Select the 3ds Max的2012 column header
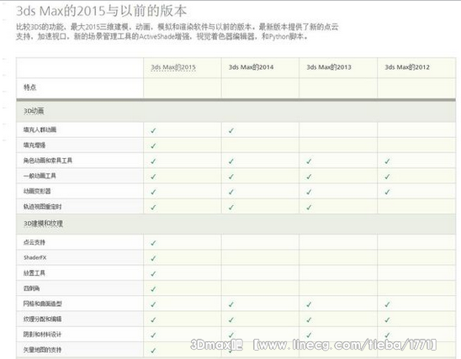This screenshot has height=359, width=461. pyautogui.click(x=407, y=67)
